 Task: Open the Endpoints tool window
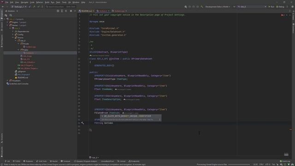click(134, 161)
